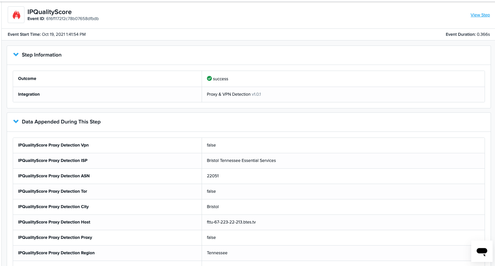
Task: Select the ISP value Bristol Tennessee Essential Services
Action: coord(241,161)
